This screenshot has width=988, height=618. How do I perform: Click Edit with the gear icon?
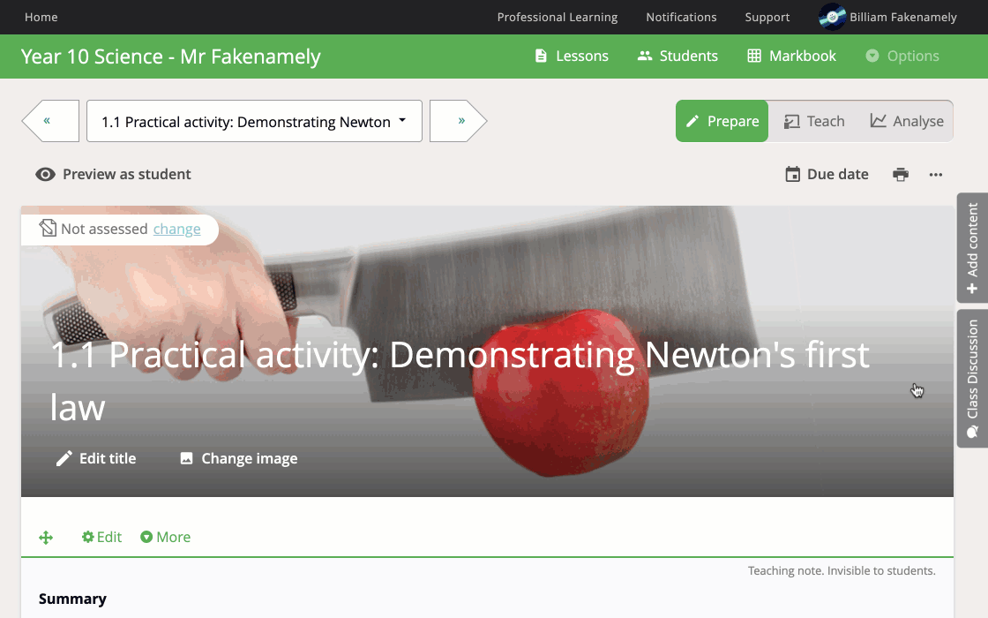(x=101, y=538)
